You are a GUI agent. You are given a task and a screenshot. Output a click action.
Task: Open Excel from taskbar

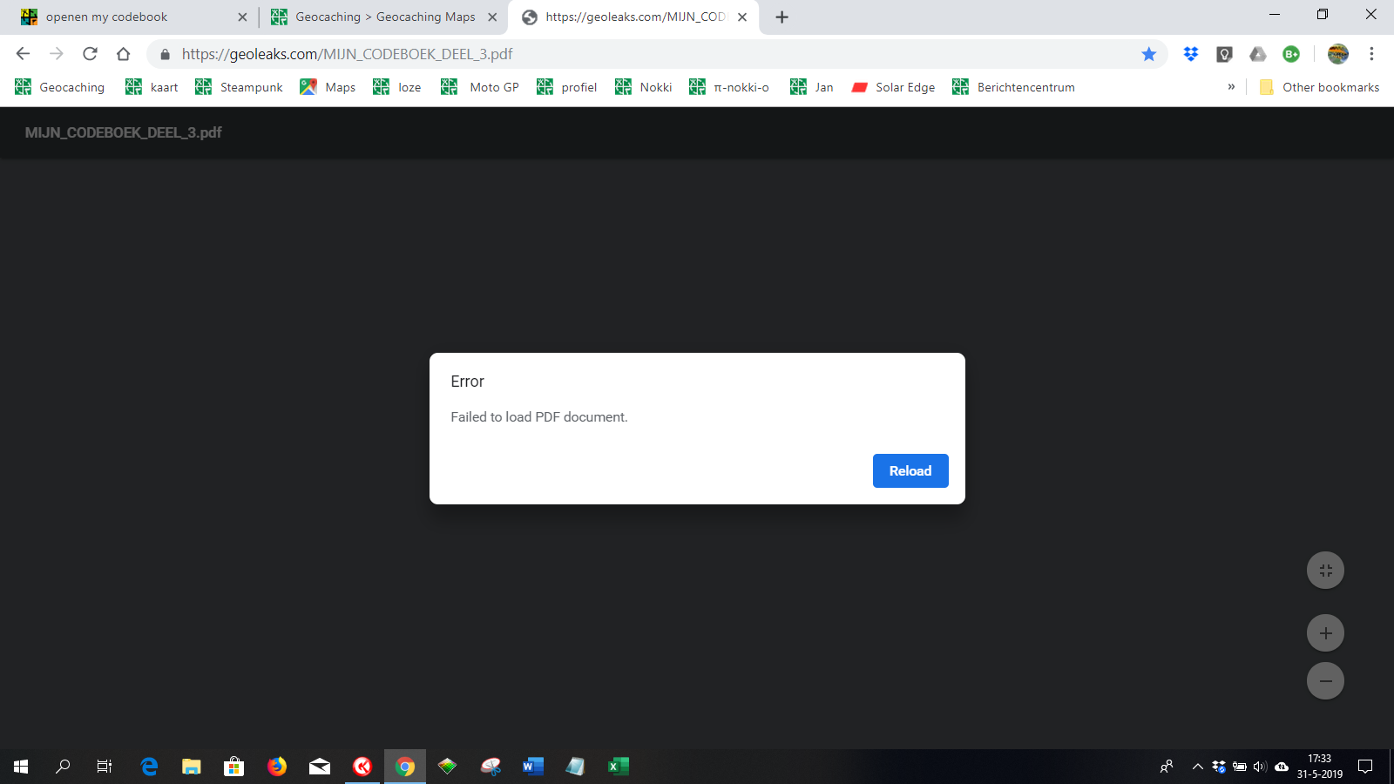618,767
